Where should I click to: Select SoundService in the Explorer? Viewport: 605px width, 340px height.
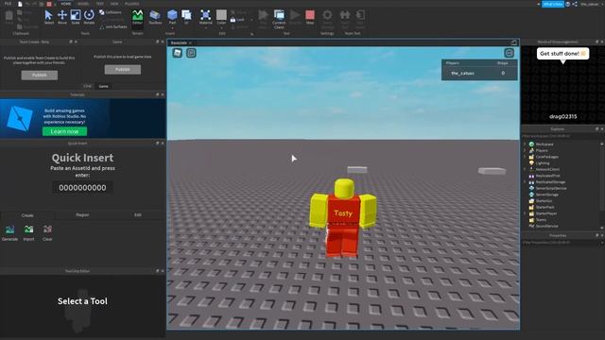(544, 226)
